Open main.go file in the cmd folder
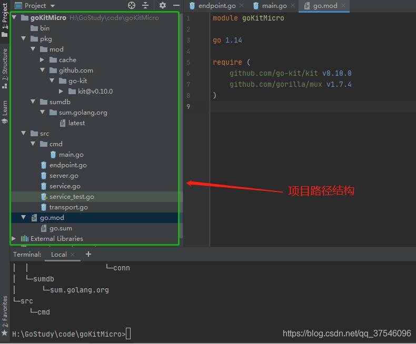 pos(71,155)
